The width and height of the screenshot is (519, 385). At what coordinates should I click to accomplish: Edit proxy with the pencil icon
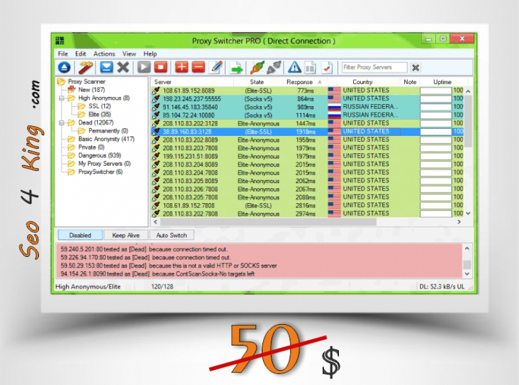coord(216,67)
